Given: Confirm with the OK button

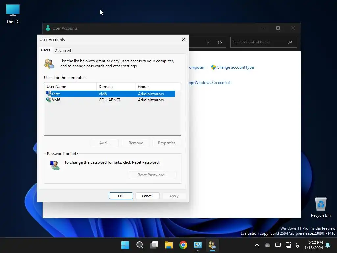Looking at the screenshot, I should click(x=121, y=196).
